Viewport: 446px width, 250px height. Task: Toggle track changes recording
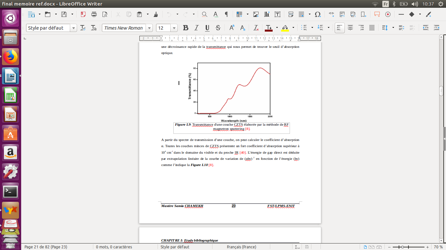tap(388, 14)
